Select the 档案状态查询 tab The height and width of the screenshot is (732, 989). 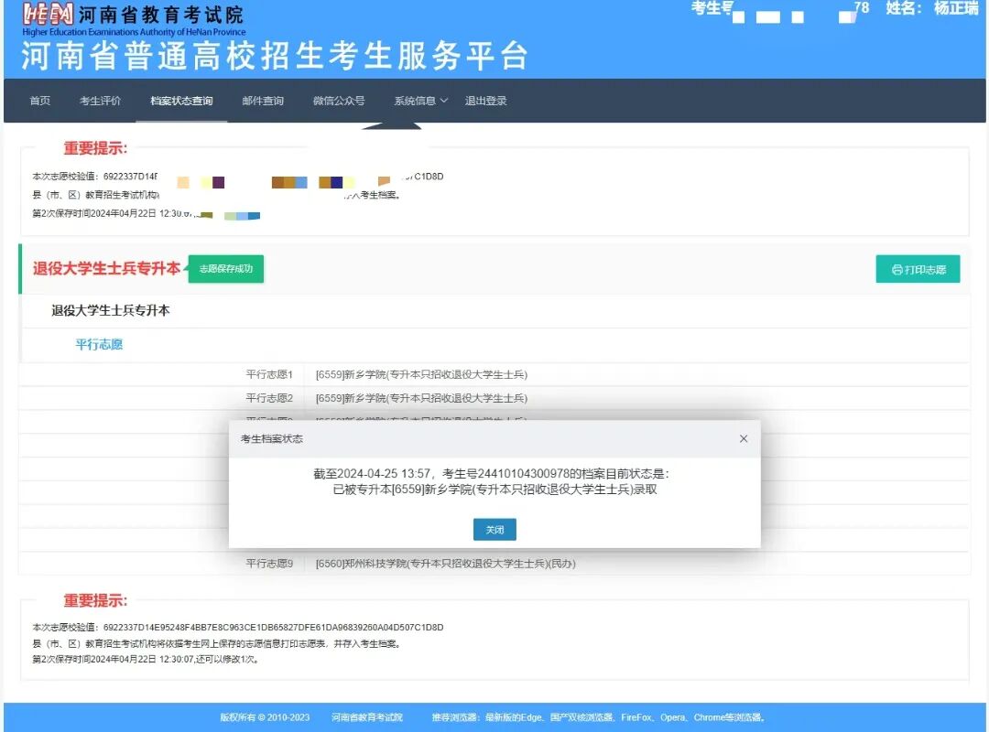(x=181, y=101)
